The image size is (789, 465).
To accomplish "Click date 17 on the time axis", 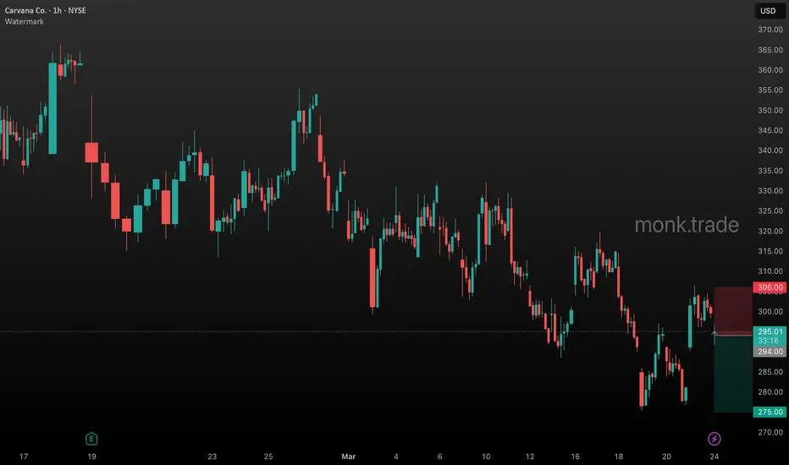I will [x=24, y=457].
